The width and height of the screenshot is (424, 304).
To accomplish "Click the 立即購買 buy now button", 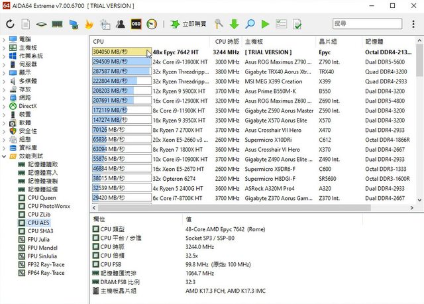I will [x=185, y=25].
